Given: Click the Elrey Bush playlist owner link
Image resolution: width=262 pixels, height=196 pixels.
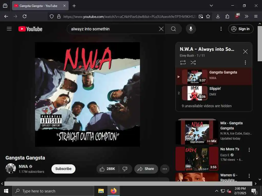Looking at the screenshot, I should click(x=187, y=55).
